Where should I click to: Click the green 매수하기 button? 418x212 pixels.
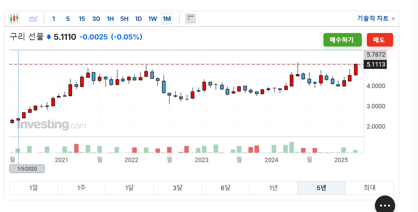[x=342, y=40]
